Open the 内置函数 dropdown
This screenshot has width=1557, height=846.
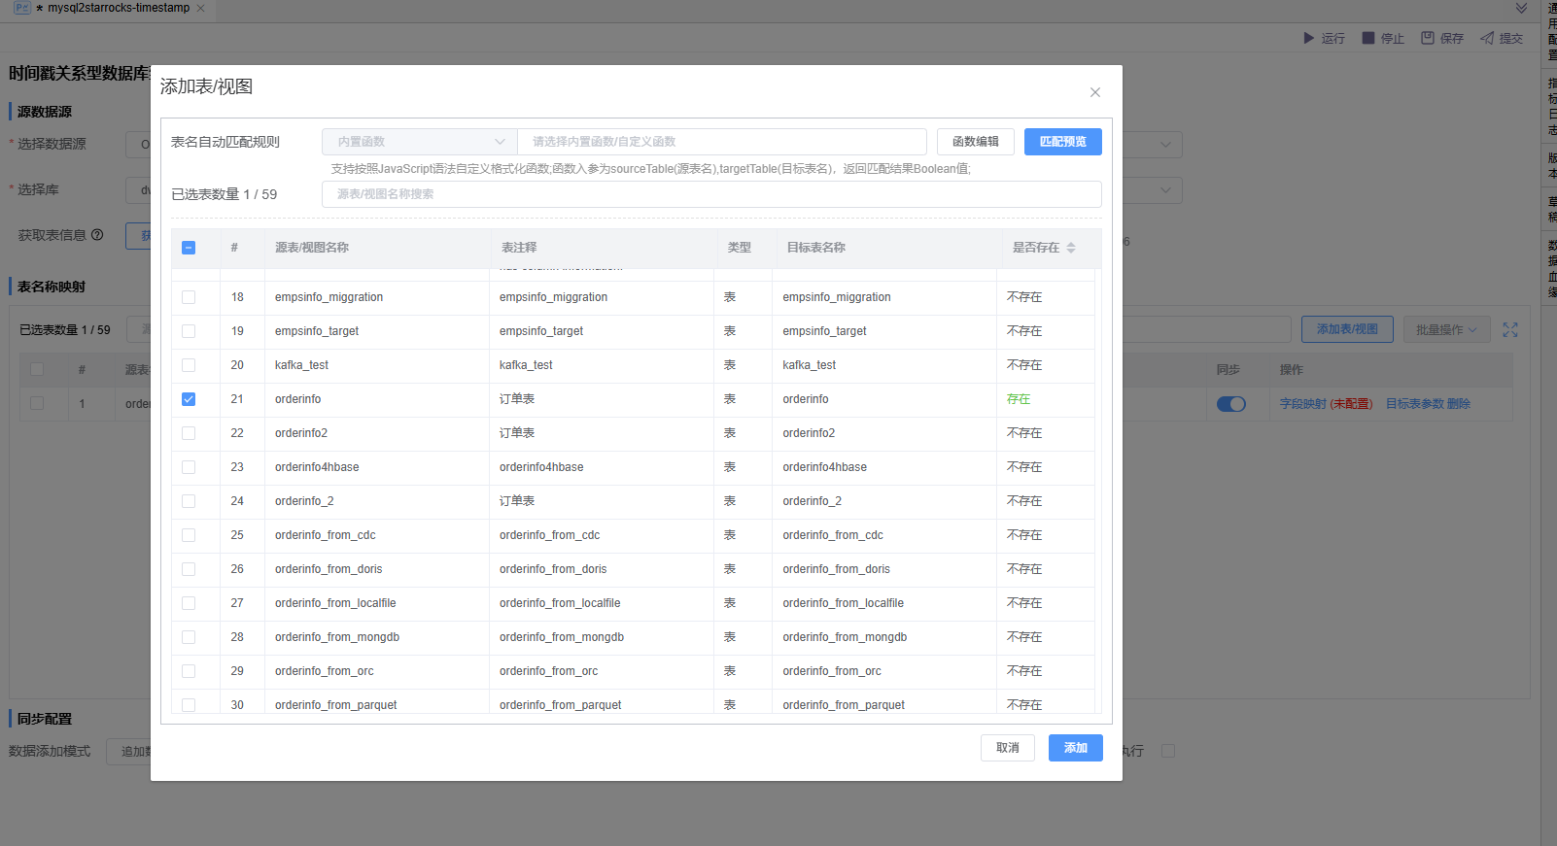coord(420,142)
